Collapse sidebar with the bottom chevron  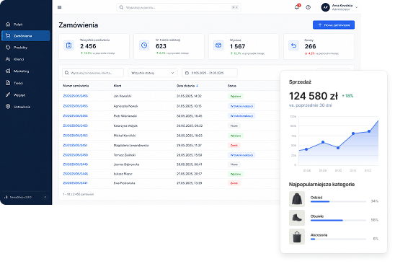45,197
